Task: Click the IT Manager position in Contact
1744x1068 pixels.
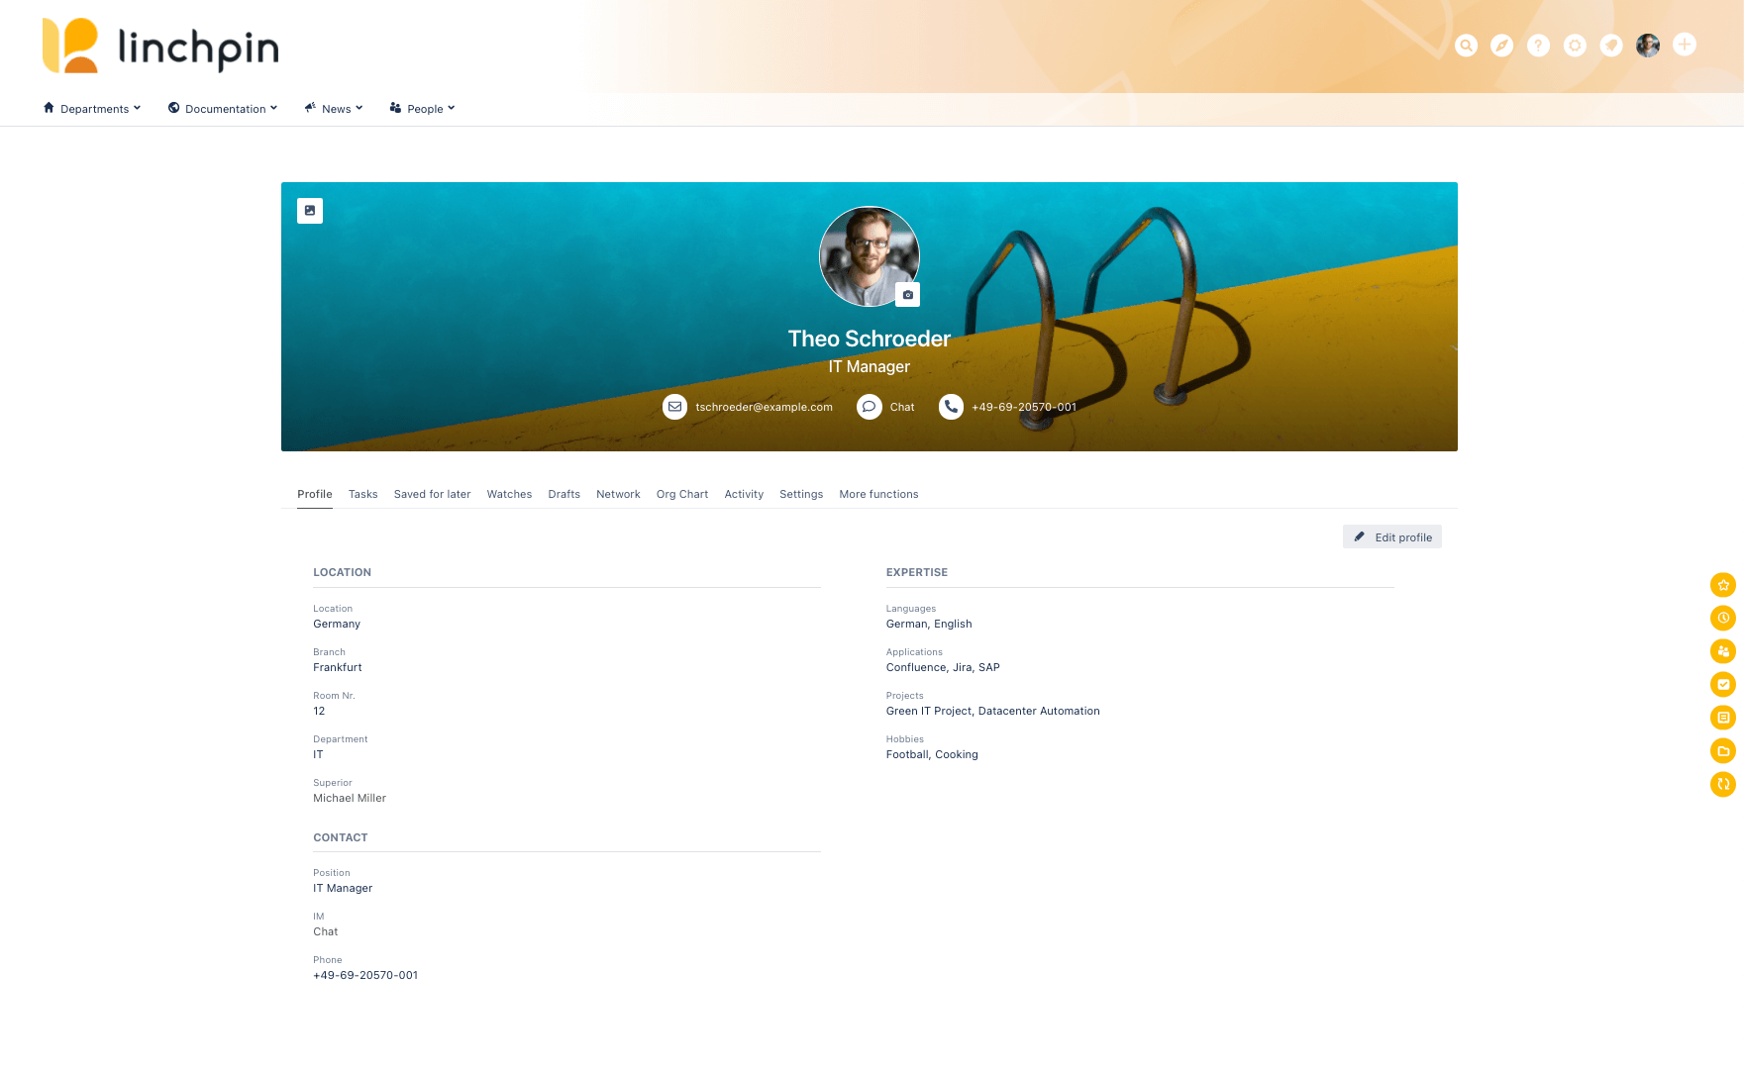Action: coord(343,888)
